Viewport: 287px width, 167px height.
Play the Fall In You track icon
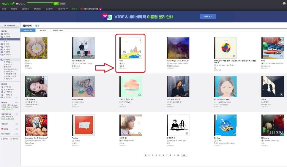pos(73,63)
